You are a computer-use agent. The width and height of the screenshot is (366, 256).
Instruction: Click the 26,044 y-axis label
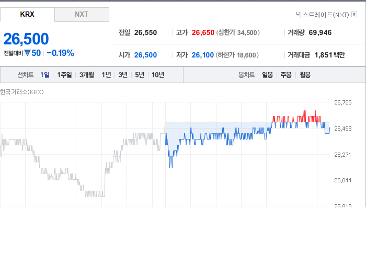tap(342, 180)
